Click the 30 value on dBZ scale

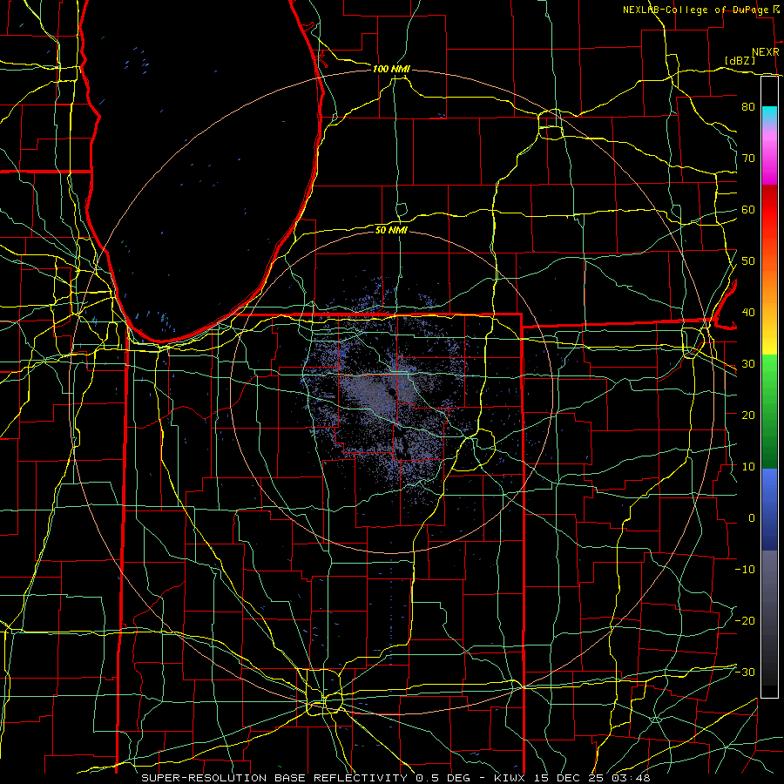[748, 363]
